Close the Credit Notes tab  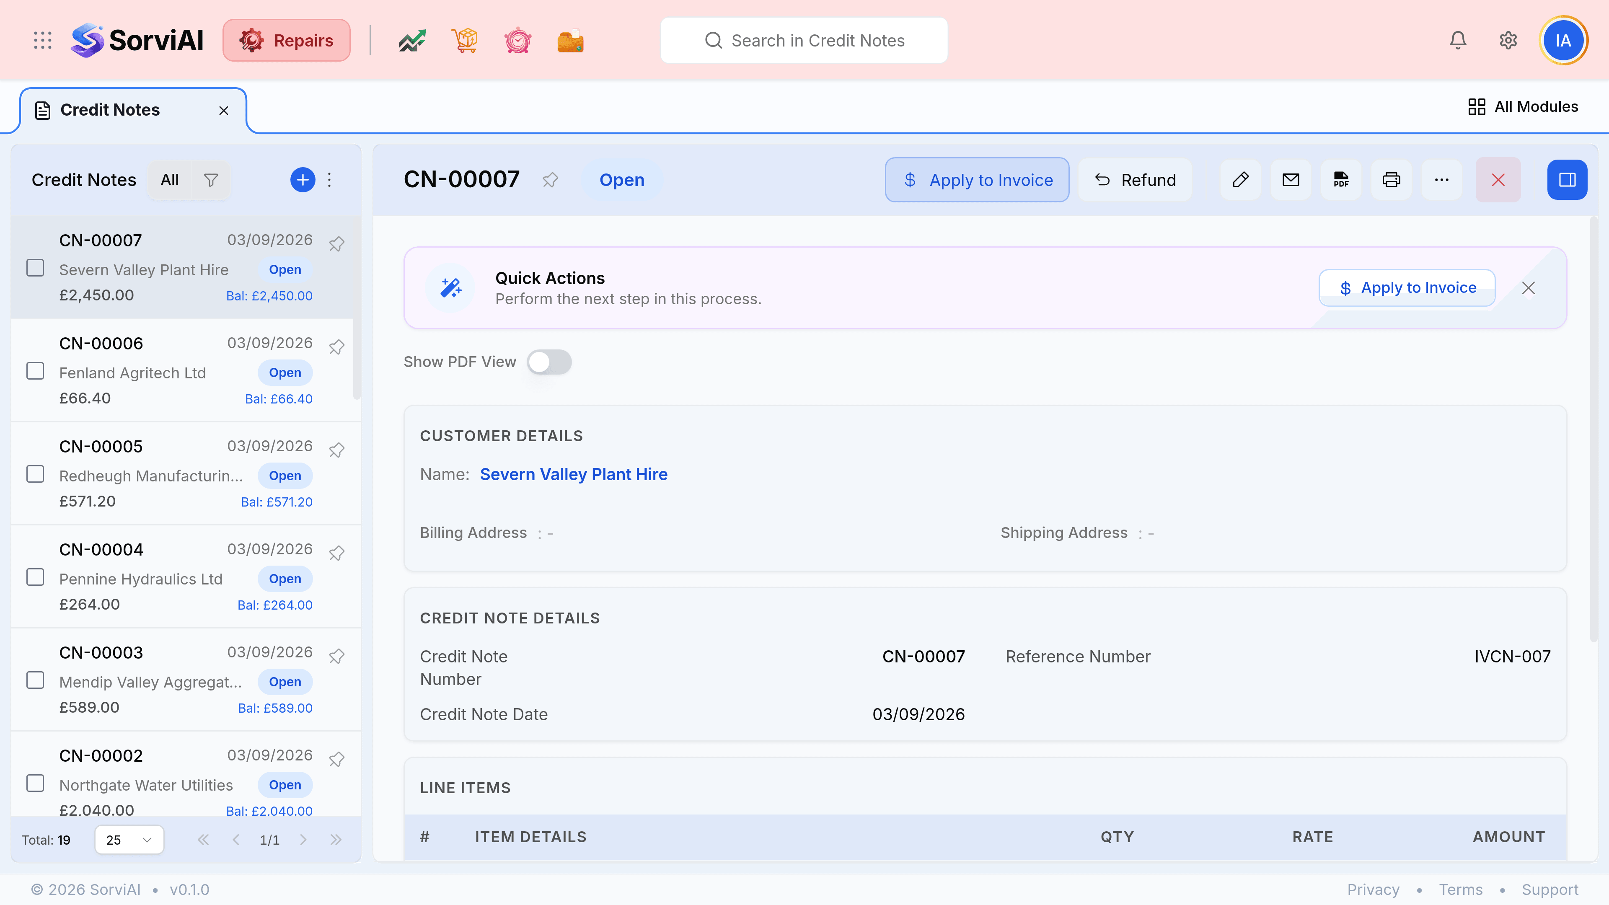(224, 111)
